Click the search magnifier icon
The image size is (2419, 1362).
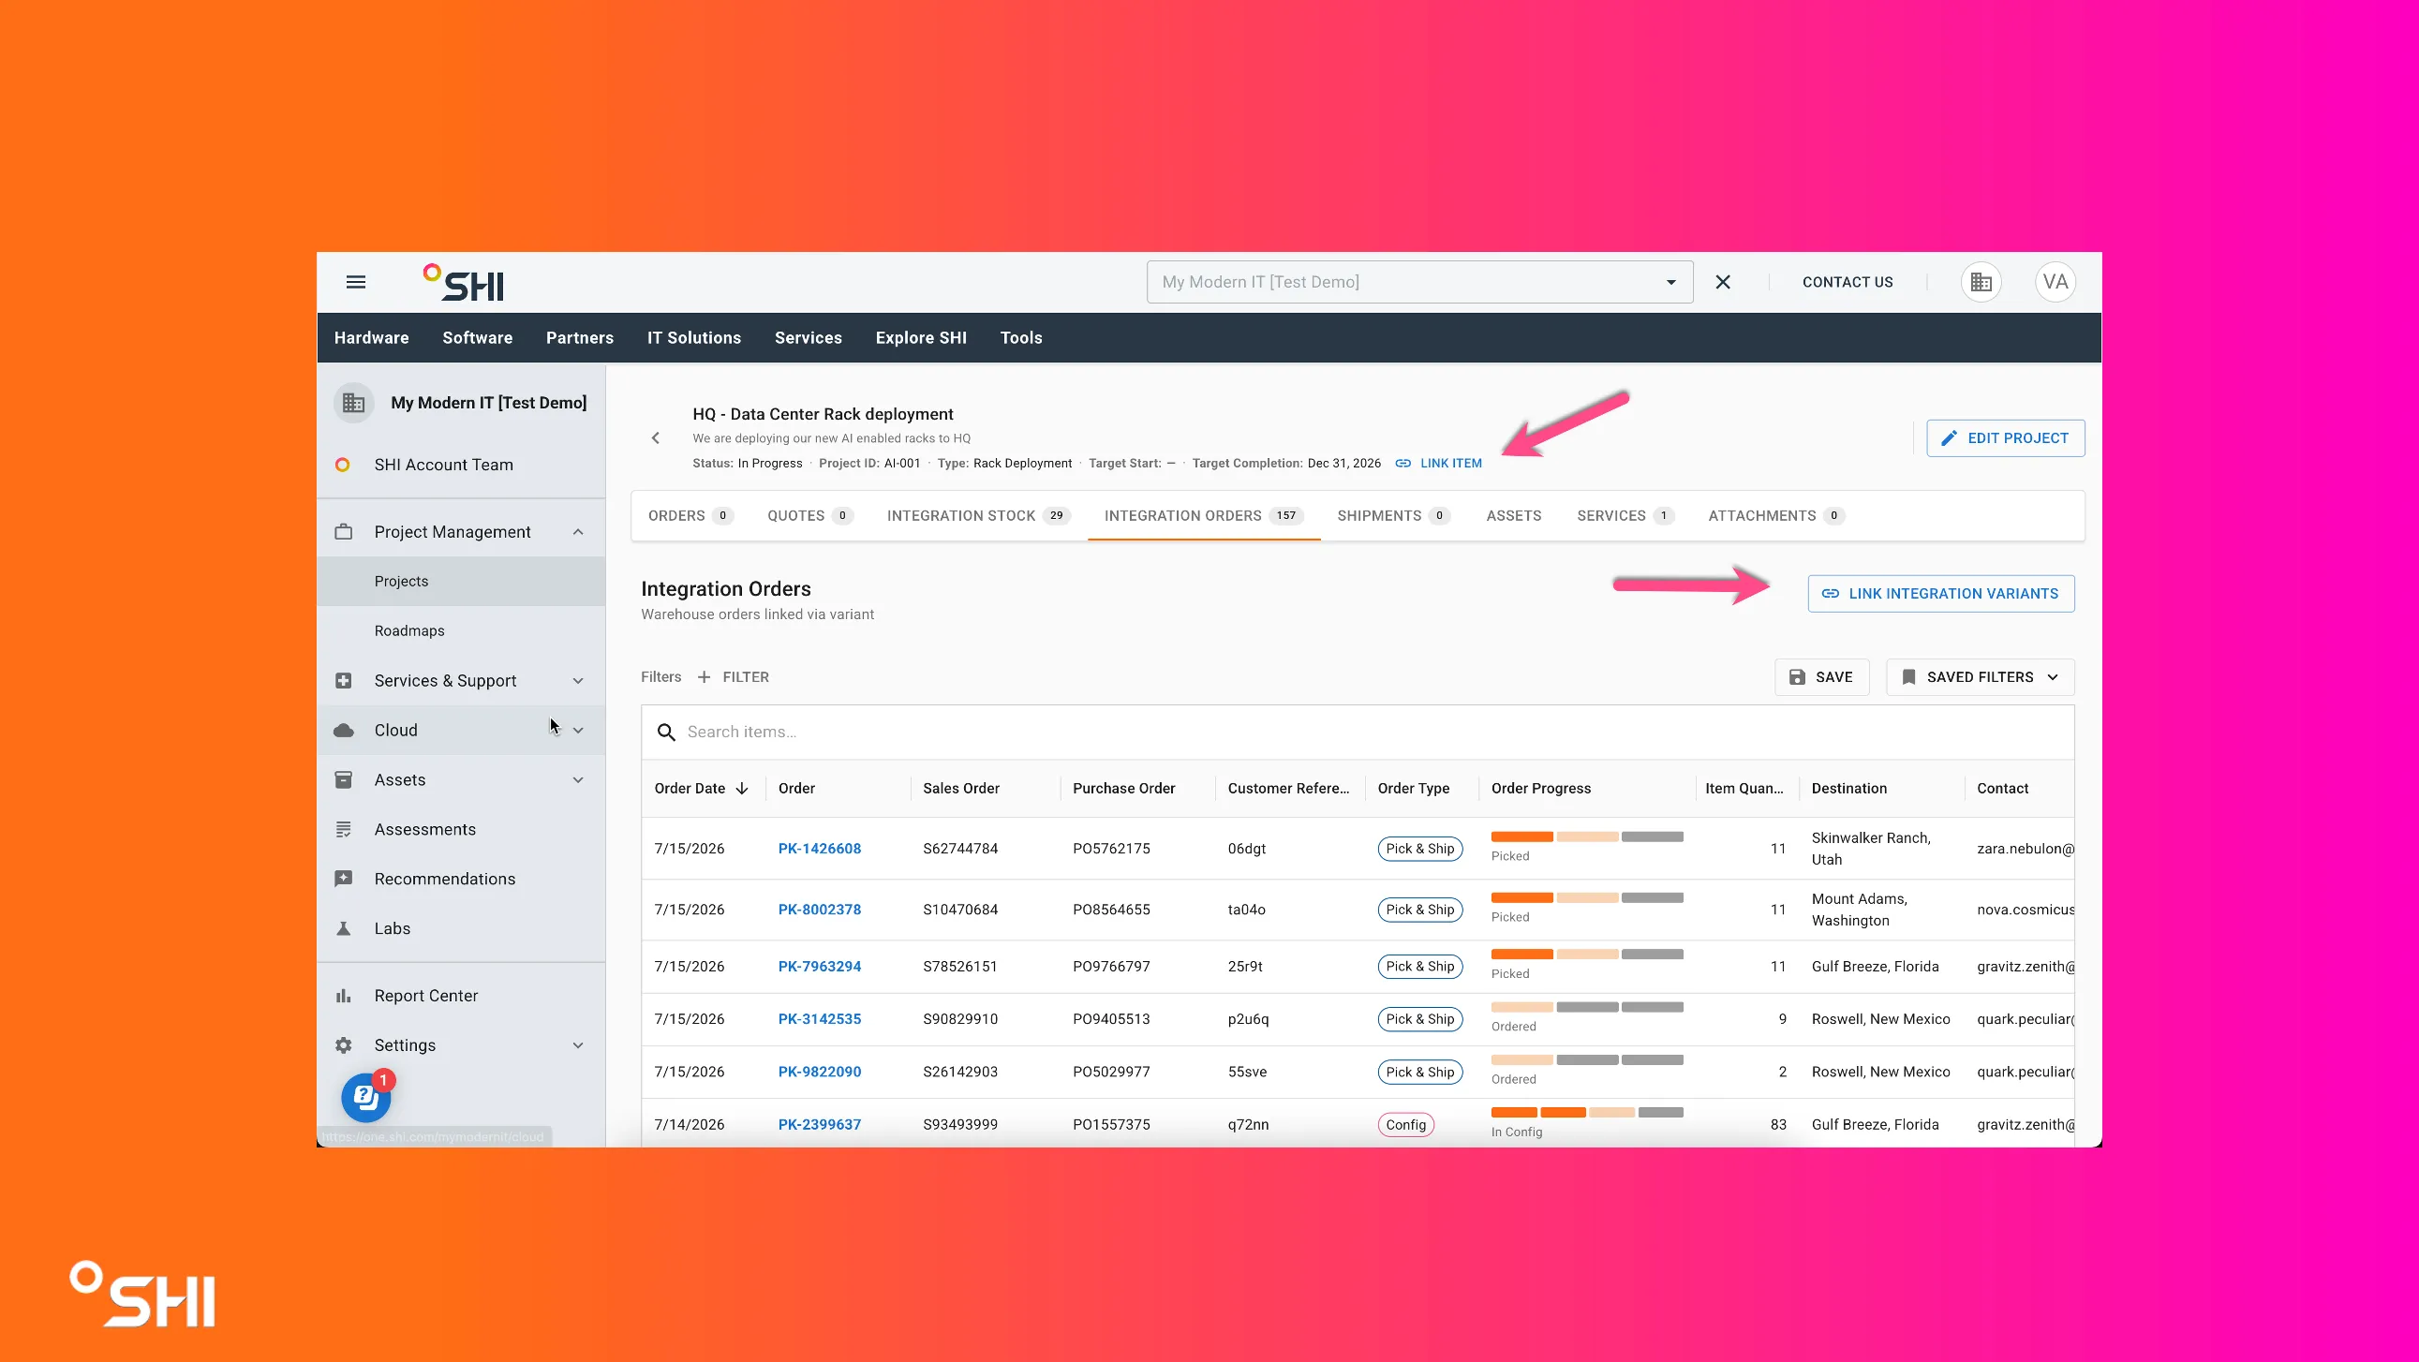[x=666, y=733]
